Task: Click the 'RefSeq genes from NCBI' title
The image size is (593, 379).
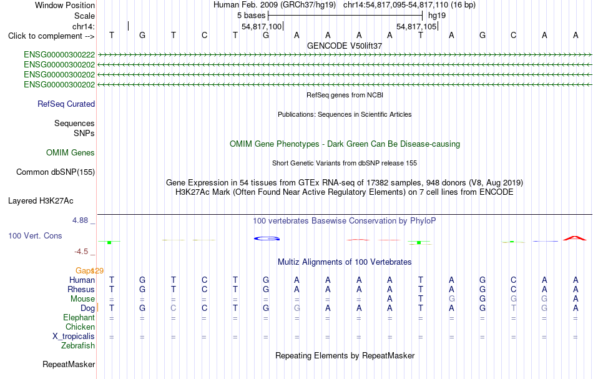Action: [345, 95]
